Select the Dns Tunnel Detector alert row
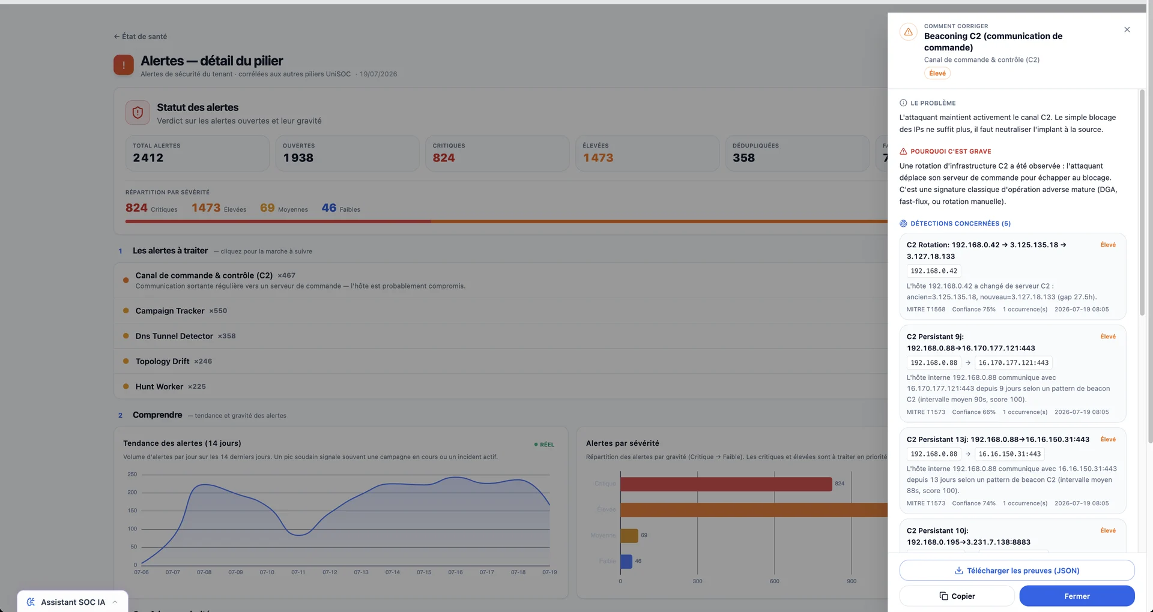1153x612 pixels. [x=501, y=336]
